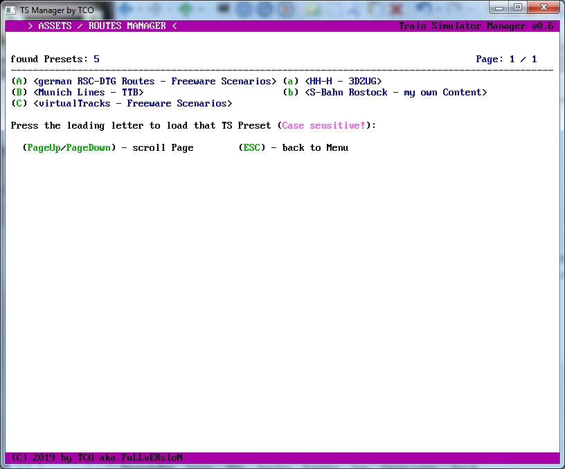
Task: Click the 'ASSETS / ROUTES MANAGER' header
Action: pyautogui.click(x=102, y=26)
